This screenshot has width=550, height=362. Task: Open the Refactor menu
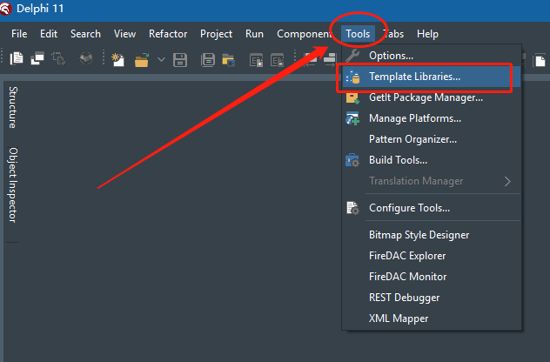pyautogui.click(x=168, y=34)
